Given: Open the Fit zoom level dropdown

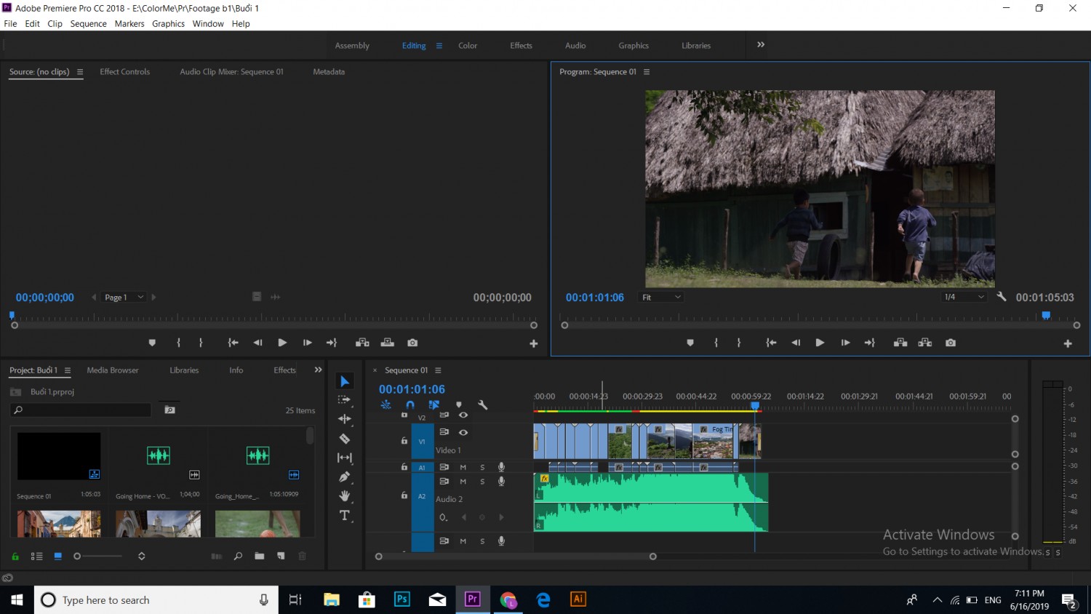Looking at the screenshot, I should tap(661, 297).
